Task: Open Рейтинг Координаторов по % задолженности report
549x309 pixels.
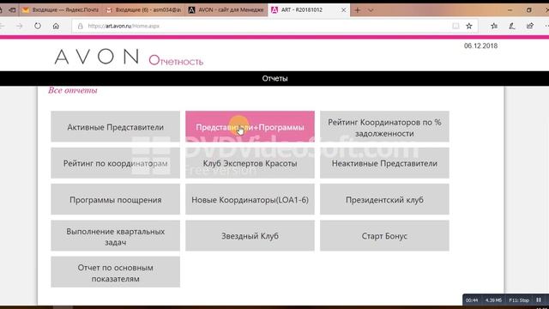Action: coord(384,126)
